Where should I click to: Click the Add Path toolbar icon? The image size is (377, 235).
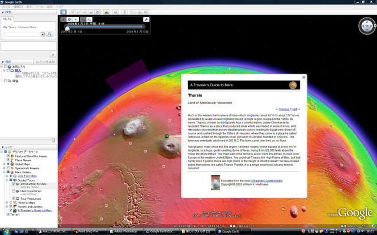(x=85, y=12)
